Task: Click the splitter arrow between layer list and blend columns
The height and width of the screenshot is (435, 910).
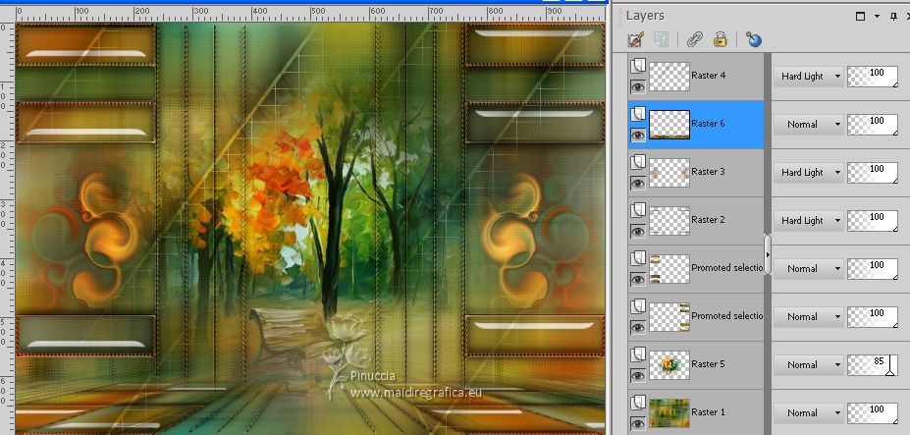Action: coord(769,254)
